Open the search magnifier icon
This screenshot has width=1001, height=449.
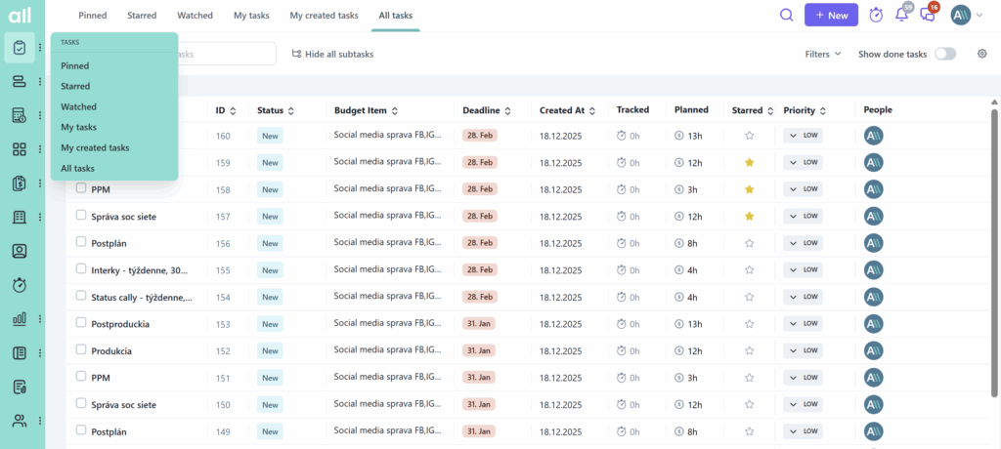tap(787, 16)
